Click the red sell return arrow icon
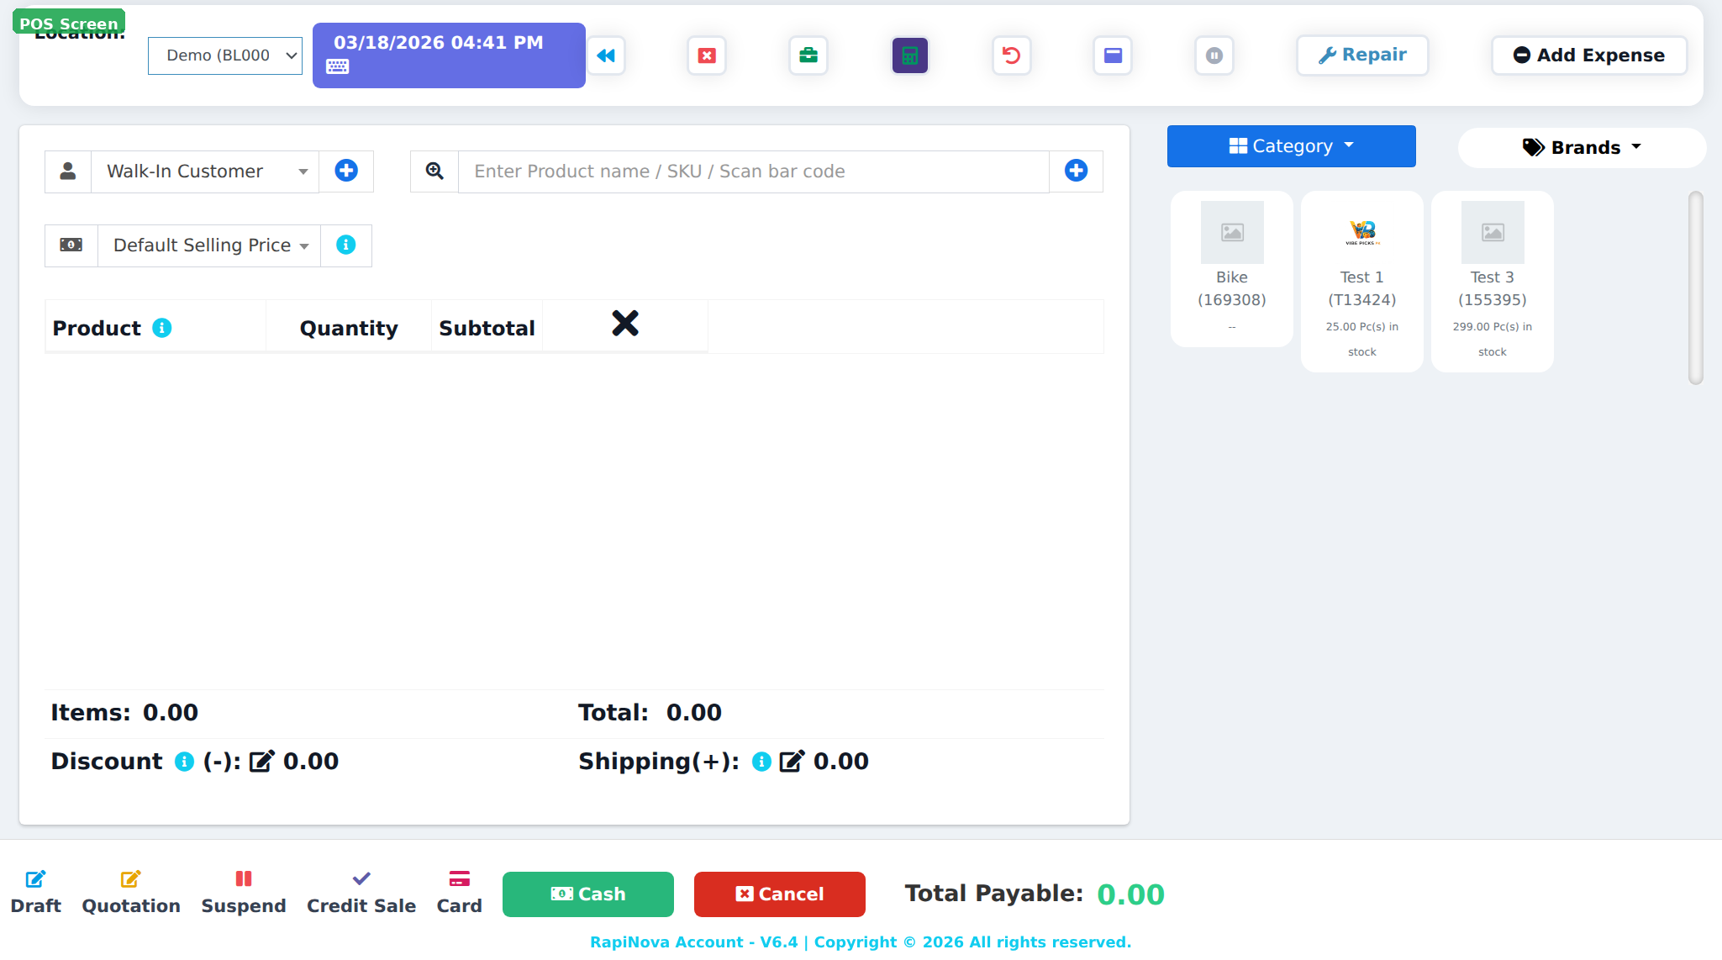The height and width of the screenshot is (960, 1722). pyautogui.click(x=1012, y=55)
